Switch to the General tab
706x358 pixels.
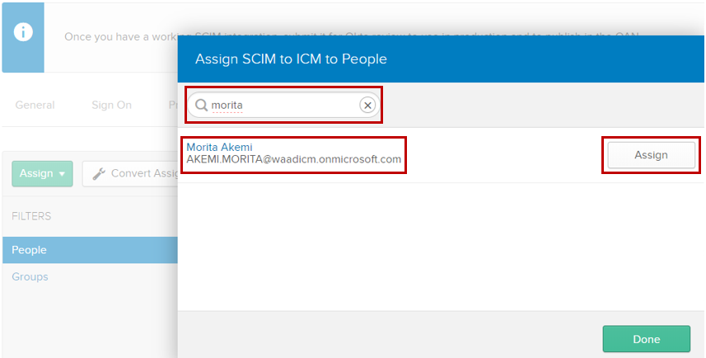[35, 105]
